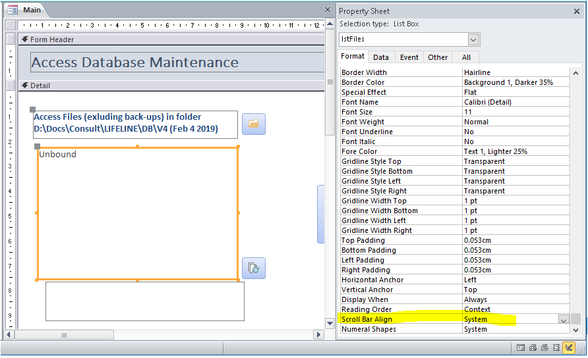Close the Property Sheet pane
588x358 pixels.
pyautogui.click(x=577, y=12)
